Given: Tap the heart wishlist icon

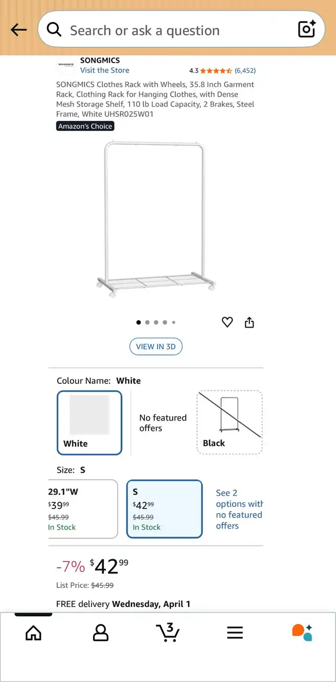Looking at the screenshot, I should (x=227, y=322).
